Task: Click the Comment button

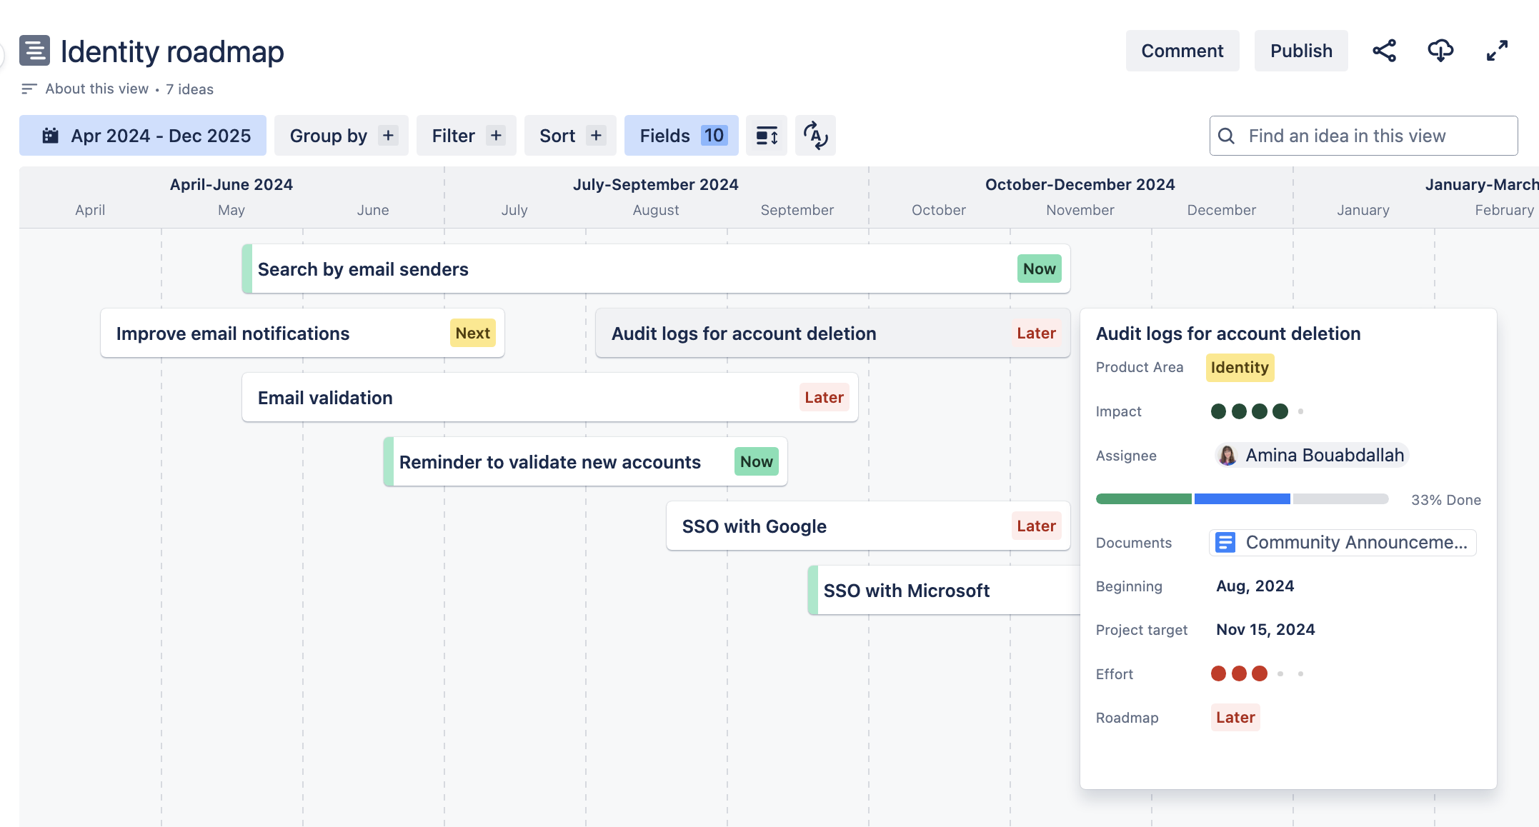Action: coord(1182,51)
